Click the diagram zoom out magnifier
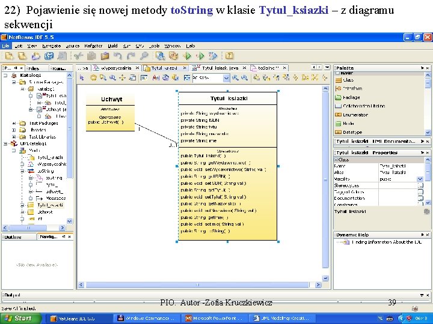 (244, 77)
